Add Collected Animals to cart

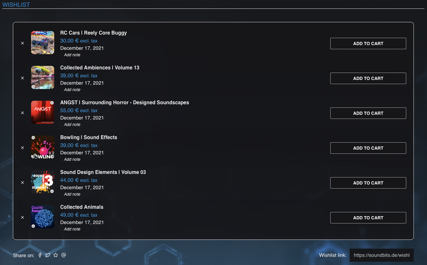coord(368,218)
